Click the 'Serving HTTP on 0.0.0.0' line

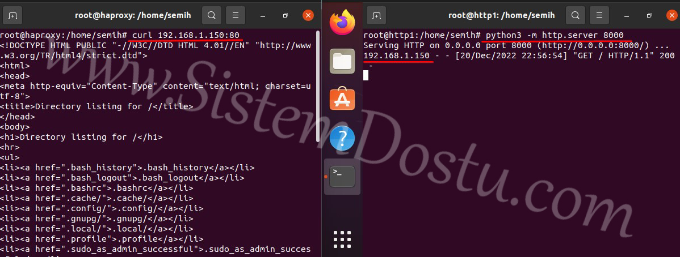[x=515, y=45]
